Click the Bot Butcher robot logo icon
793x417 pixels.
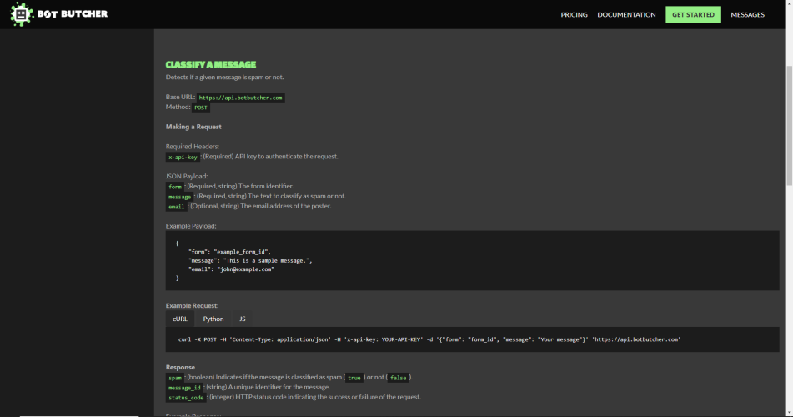coord(21,14)
